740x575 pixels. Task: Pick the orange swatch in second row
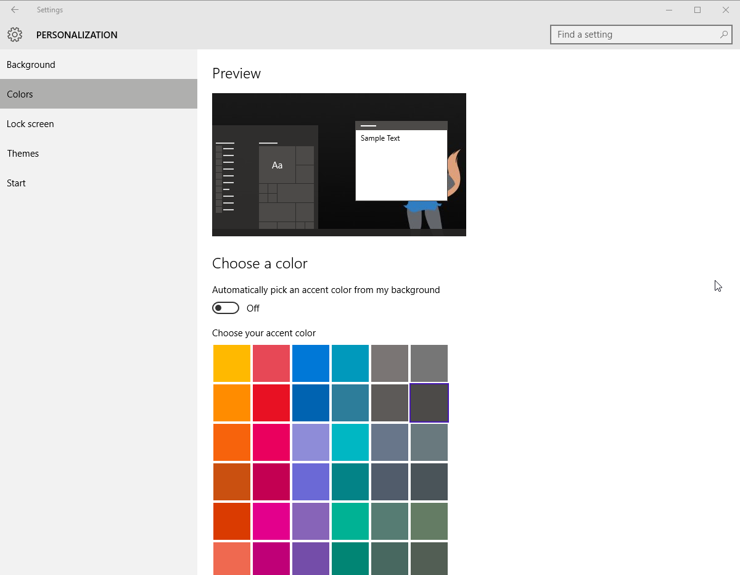232,403
